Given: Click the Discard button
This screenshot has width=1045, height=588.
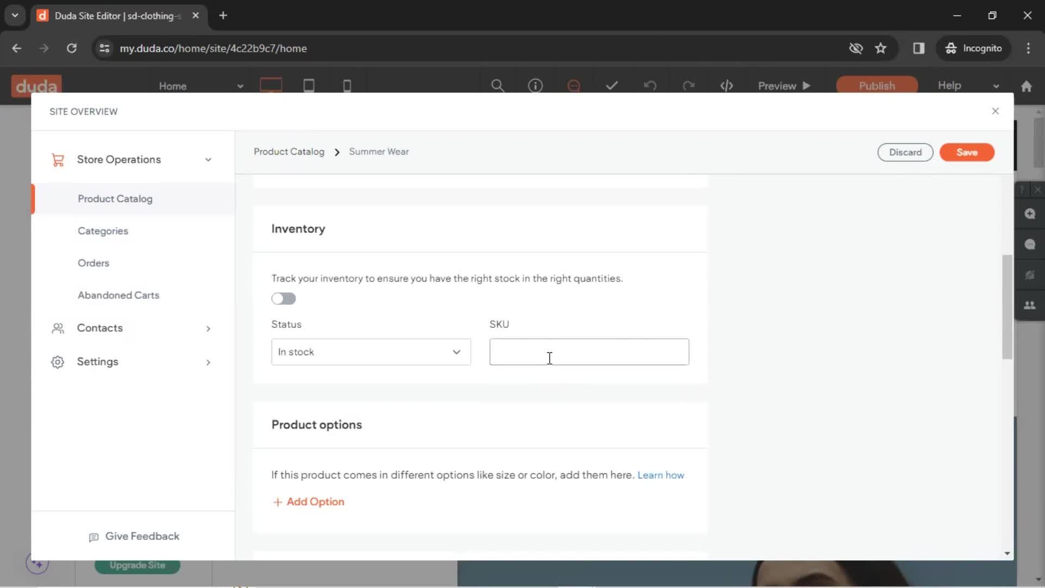Looking at the screenshot, I should coord(905,152).
